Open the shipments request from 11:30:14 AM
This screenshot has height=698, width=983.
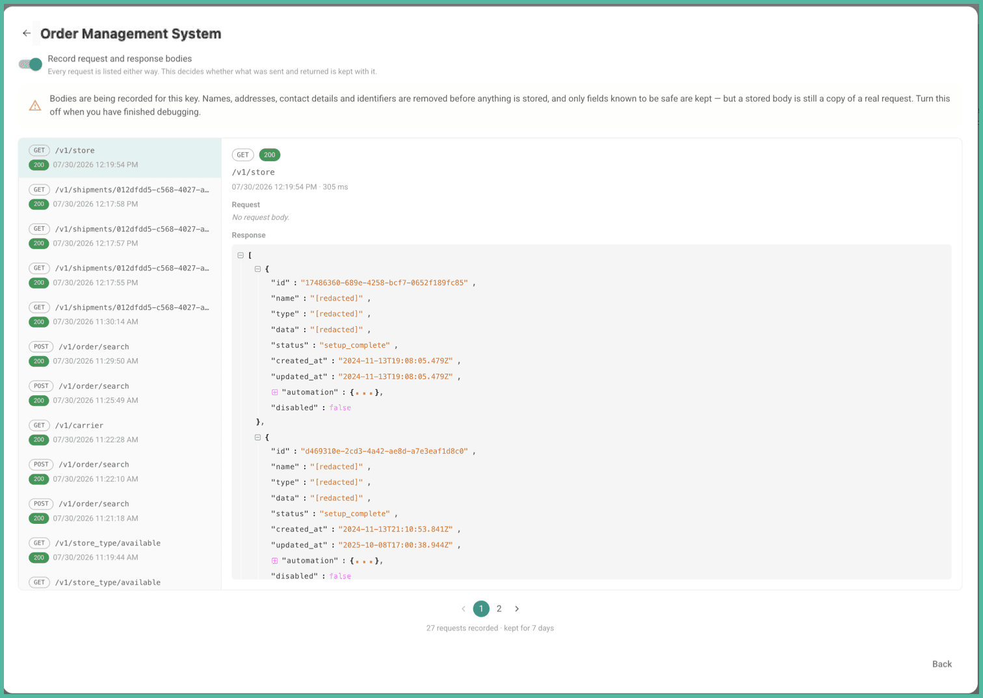(x=120, y=315)
